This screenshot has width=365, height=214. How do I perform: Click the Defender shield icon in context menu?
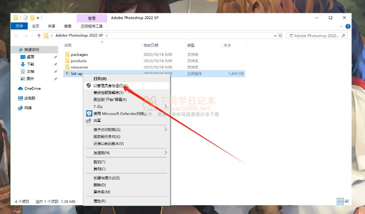point(89,113)
